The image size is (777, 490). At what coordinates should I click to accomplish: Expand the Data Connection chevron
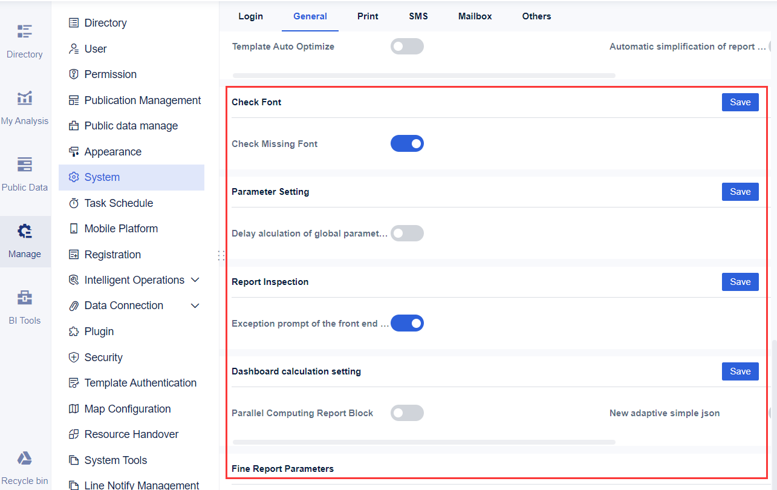click(x=195, y=306)
